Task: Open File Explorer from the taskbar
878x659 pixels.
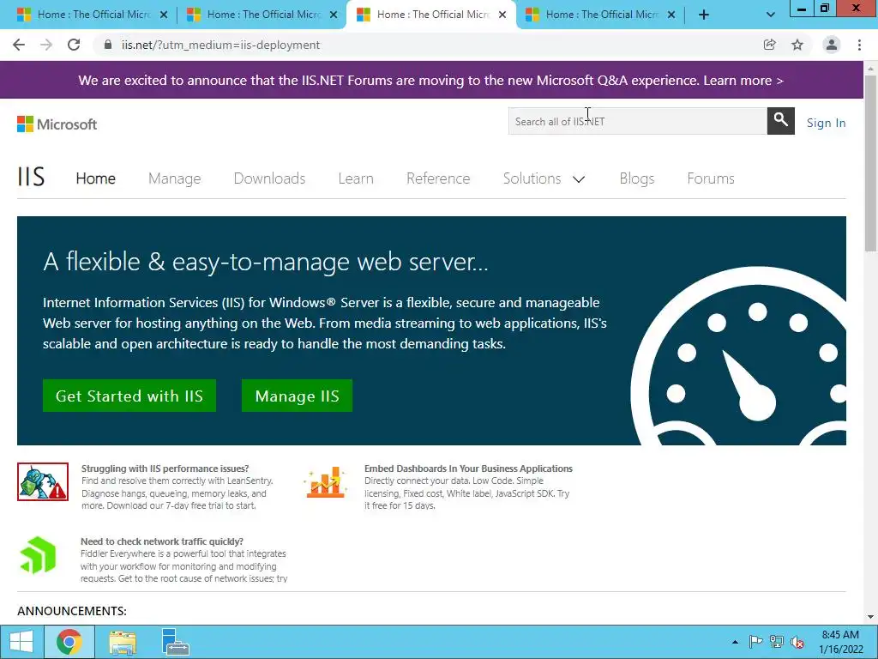Action: pyautogui.click(x=123, y=642)
